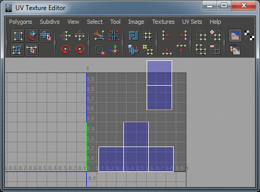The height and width of the screenshot is (192, 260).
Task: Click the Sew UV edges icon
Action: point(114,35)
